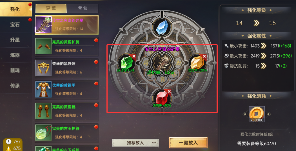This screenshot has width=296, height=151.
Task: Click the exclamation alert counter 767
Action: pyautogui.click(x=13, y=142)
